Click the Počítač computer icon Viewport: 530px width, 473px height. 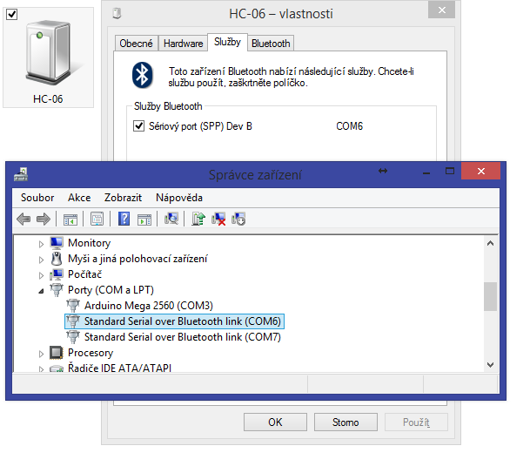pyautogui.click(x=57, y=274)
